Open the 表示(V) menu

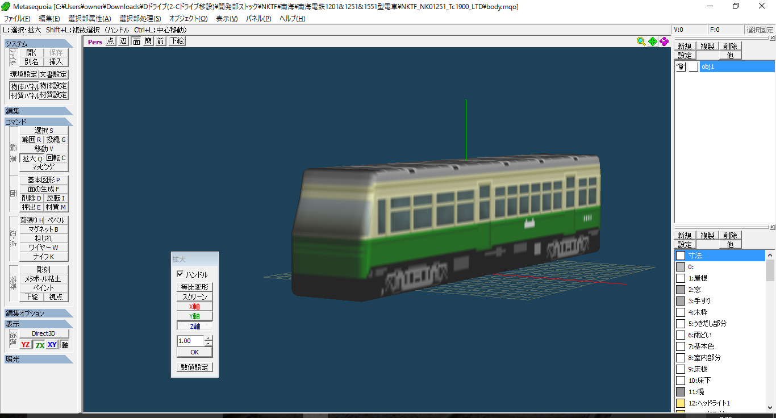pyautogui.click(x=227, y=19)
